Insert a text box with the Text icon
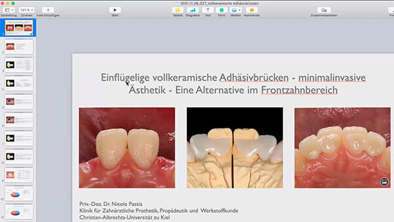Viewport: 394px width, 222px height. click(208, 9)
